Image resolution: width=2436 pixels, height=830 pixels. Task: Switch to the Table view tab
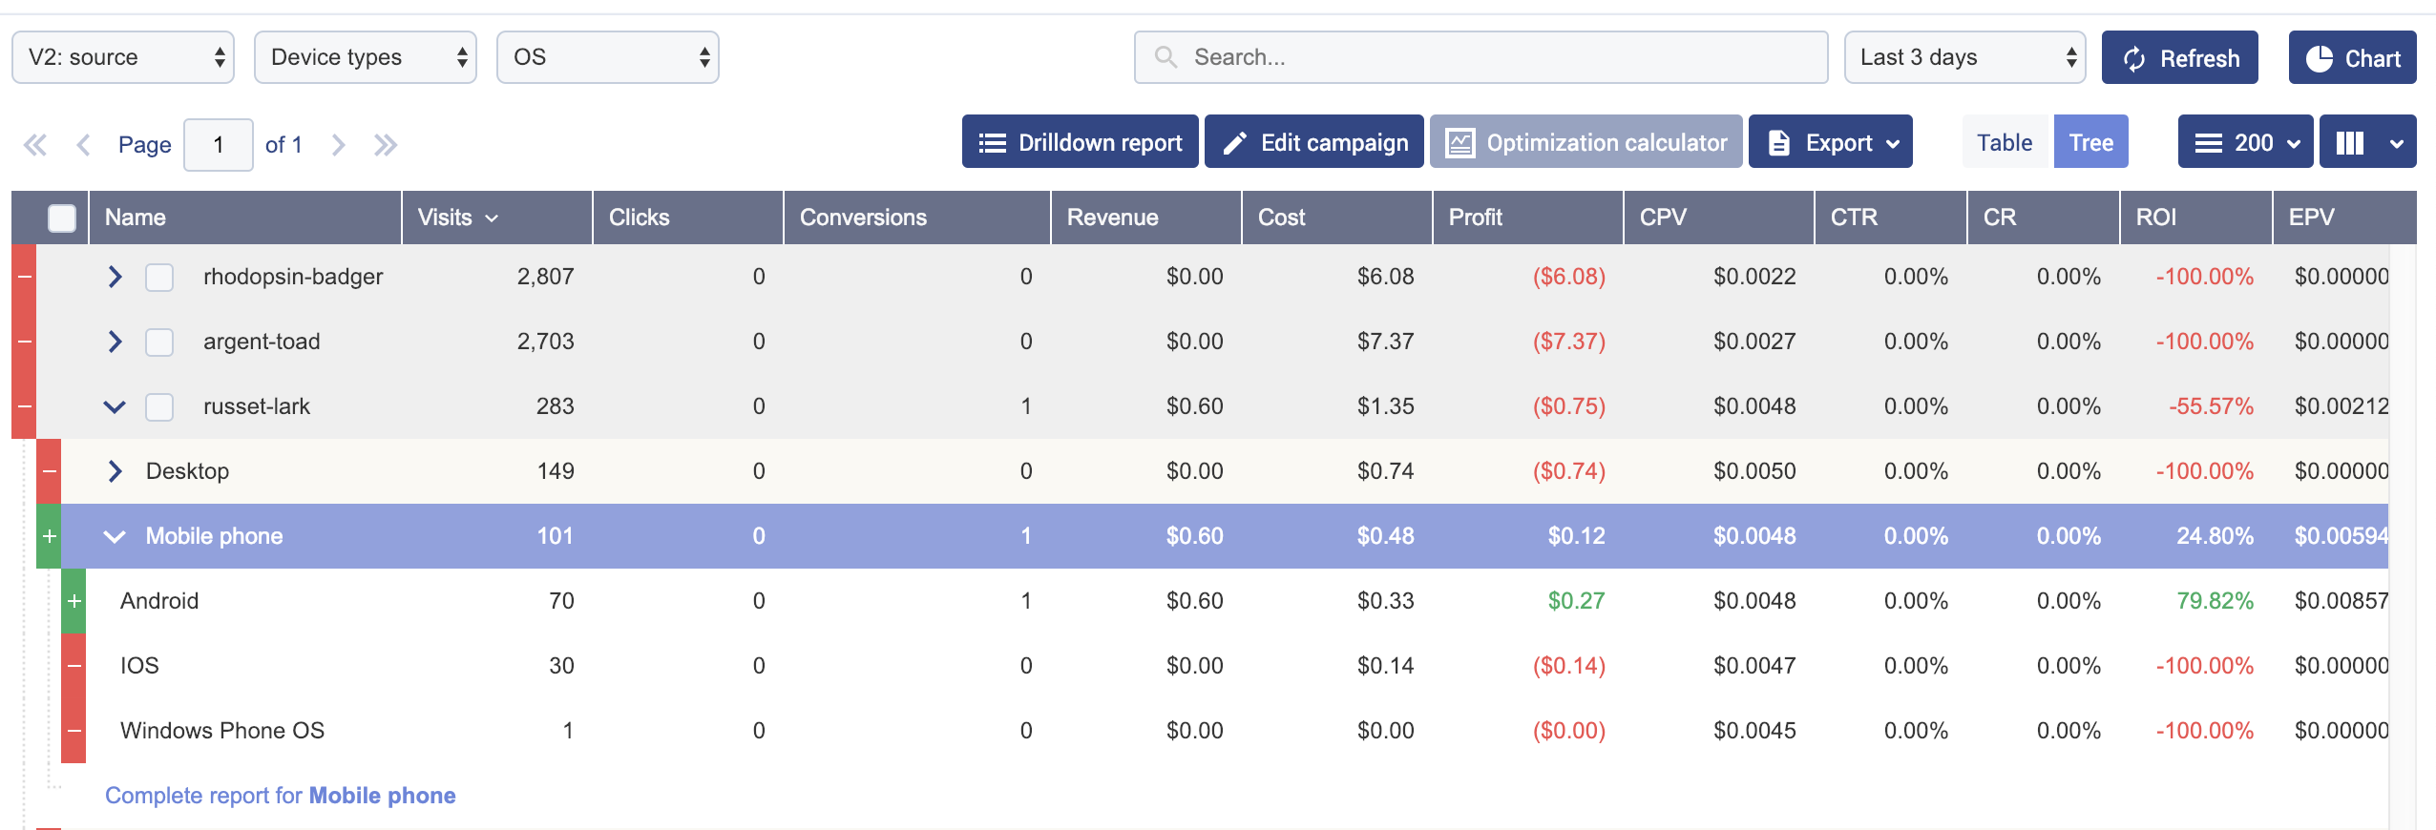pyautogui.click(x=2004, y=142)
